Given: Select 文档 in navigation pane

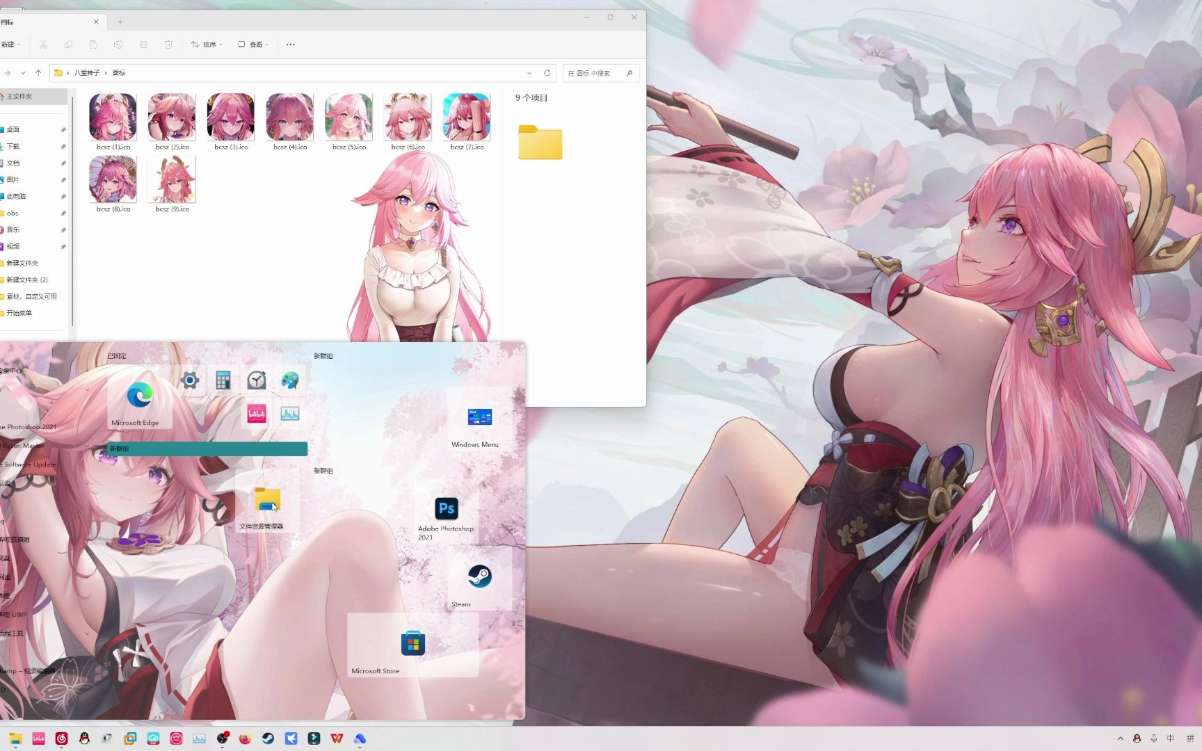Looking at the screenshot, I should coord(33,163).
